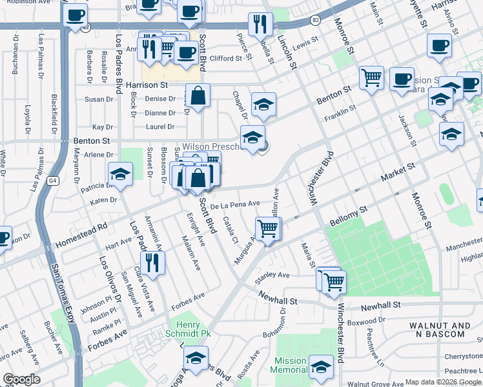Open the school marker near Chapel Dr
This screenshot has width=483, height=387.
point(263,106)
